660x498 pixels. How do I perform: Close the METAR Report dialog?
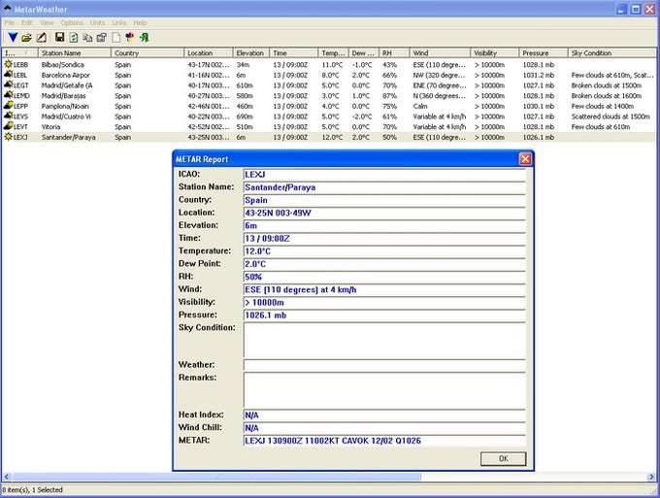coord(525,158)
